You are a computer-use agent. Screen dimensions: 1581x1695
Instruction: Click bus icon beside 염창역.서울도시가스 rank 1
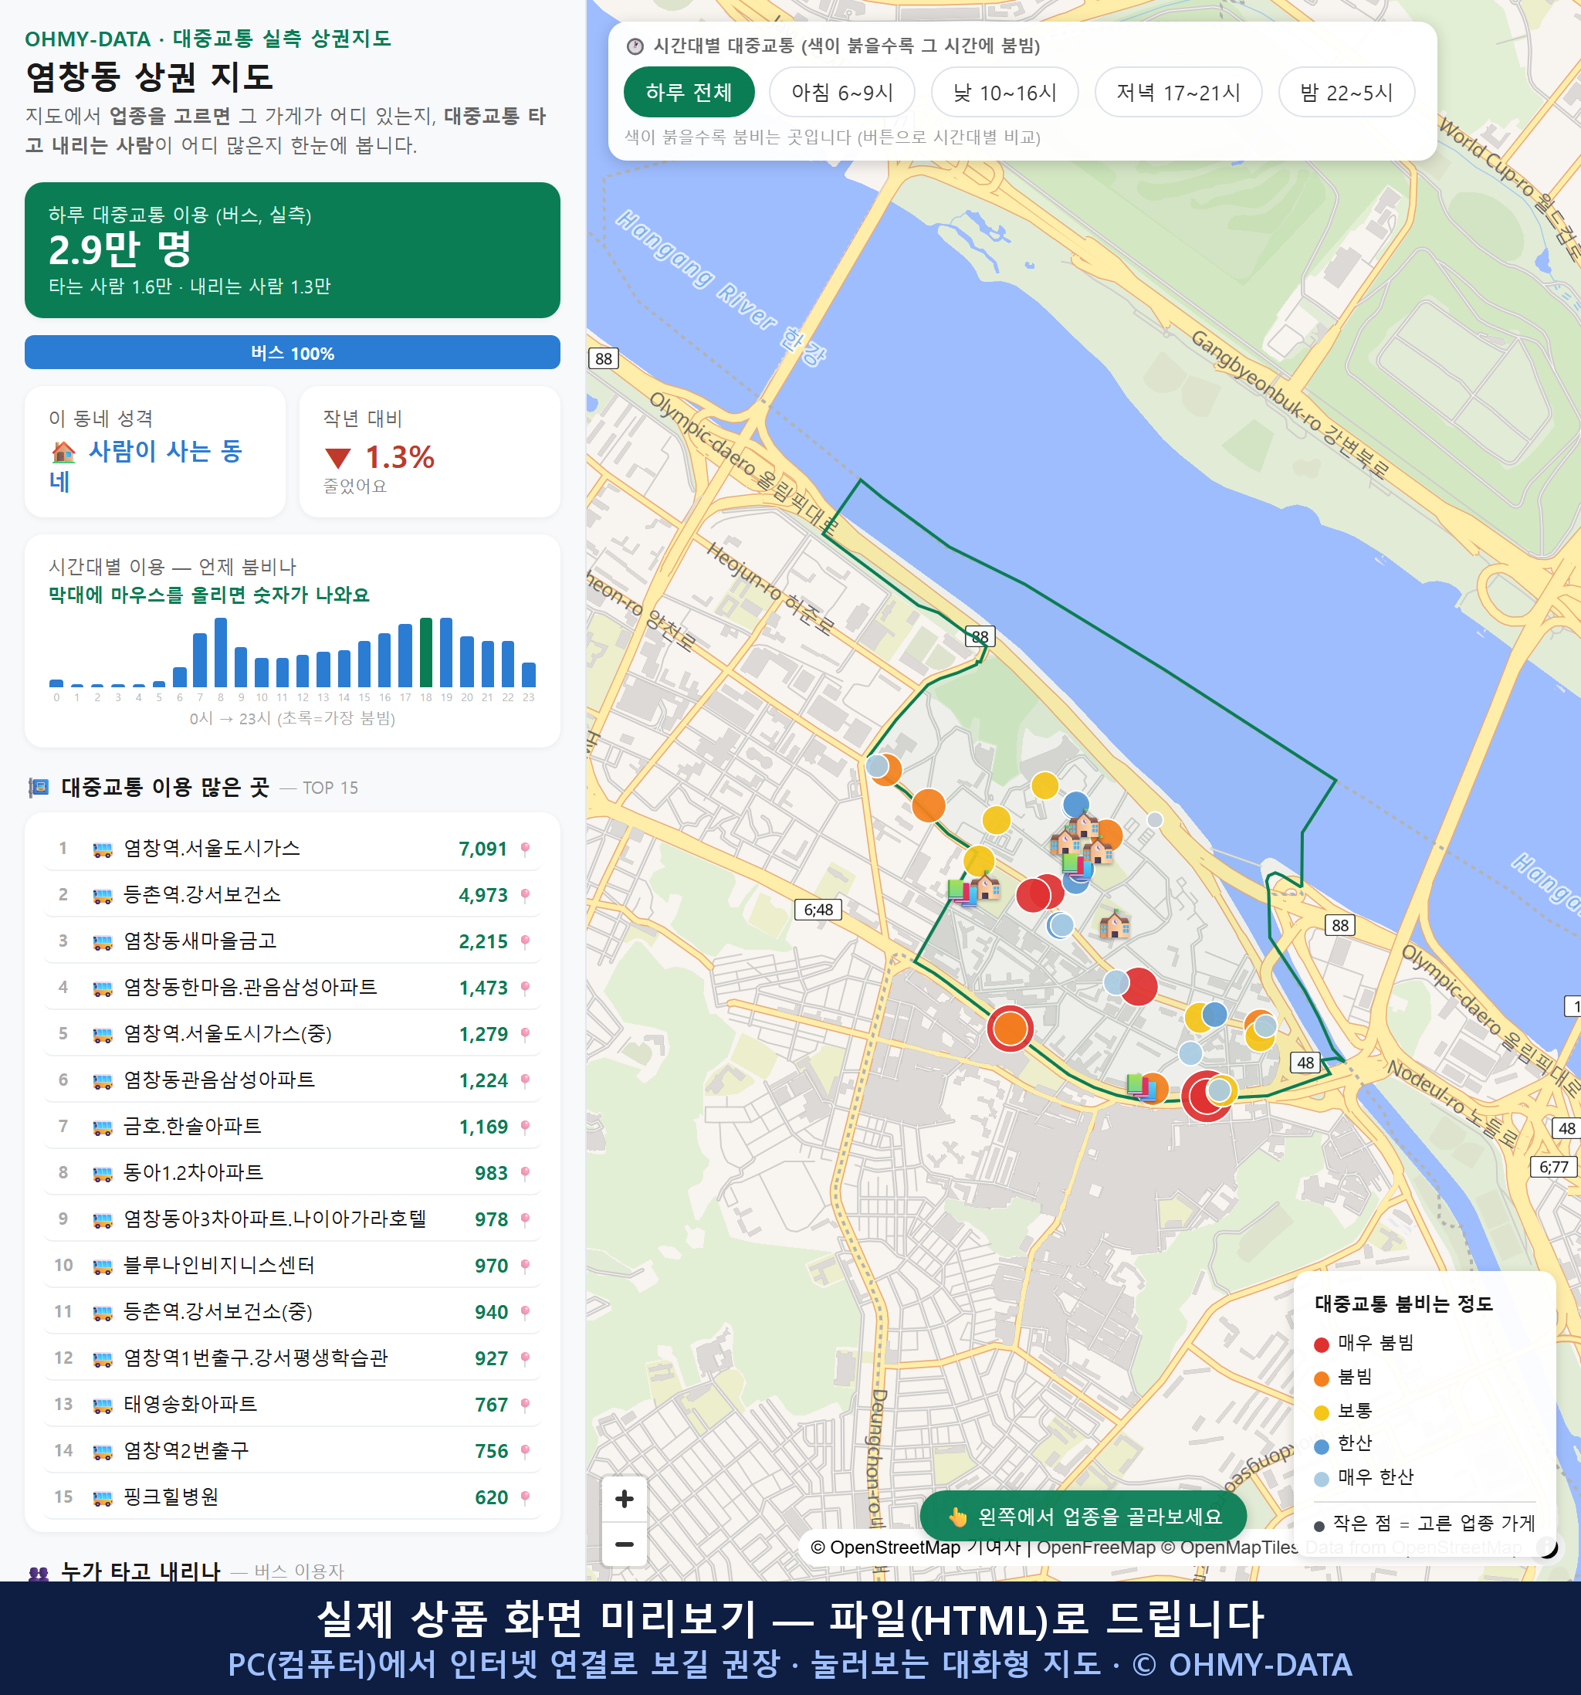pyautogui.click(x=102, y=849)
